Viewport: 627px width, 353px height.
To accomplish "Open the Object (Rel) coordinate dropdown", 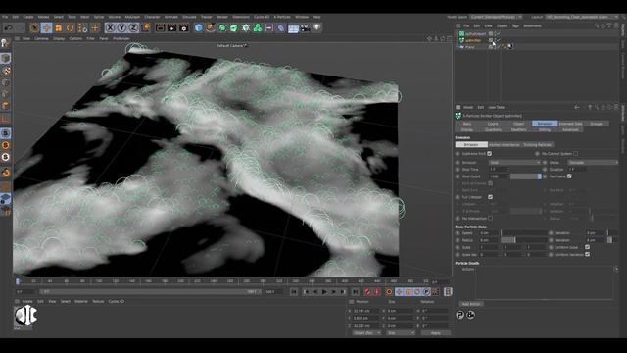I will [366, 333].
